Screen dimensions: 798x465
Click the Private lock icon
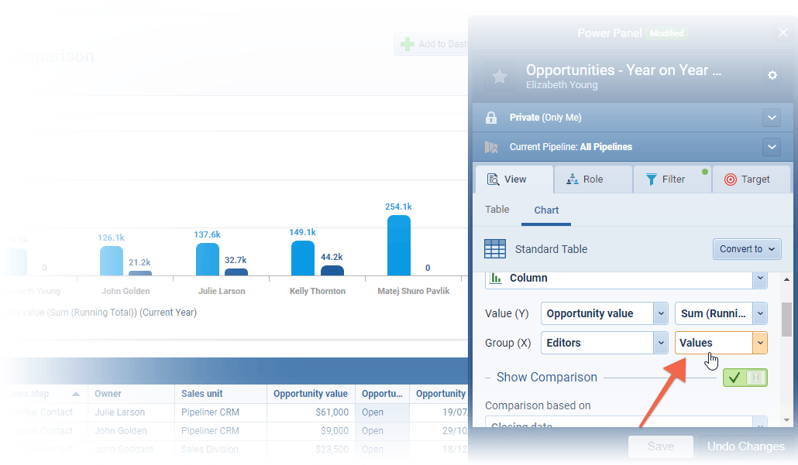coord(490,118)
